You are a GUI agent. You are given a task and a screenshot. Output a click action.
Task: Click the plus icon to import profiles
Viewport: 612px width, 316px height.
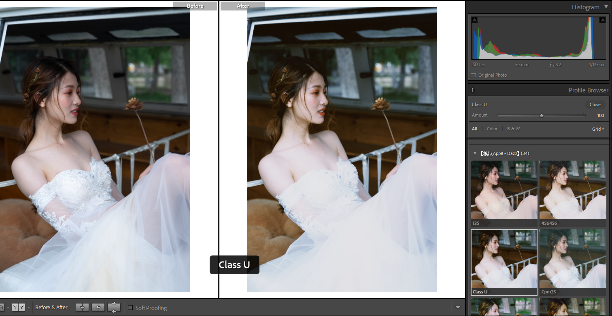pyautogui.click(x=473, y=90)
